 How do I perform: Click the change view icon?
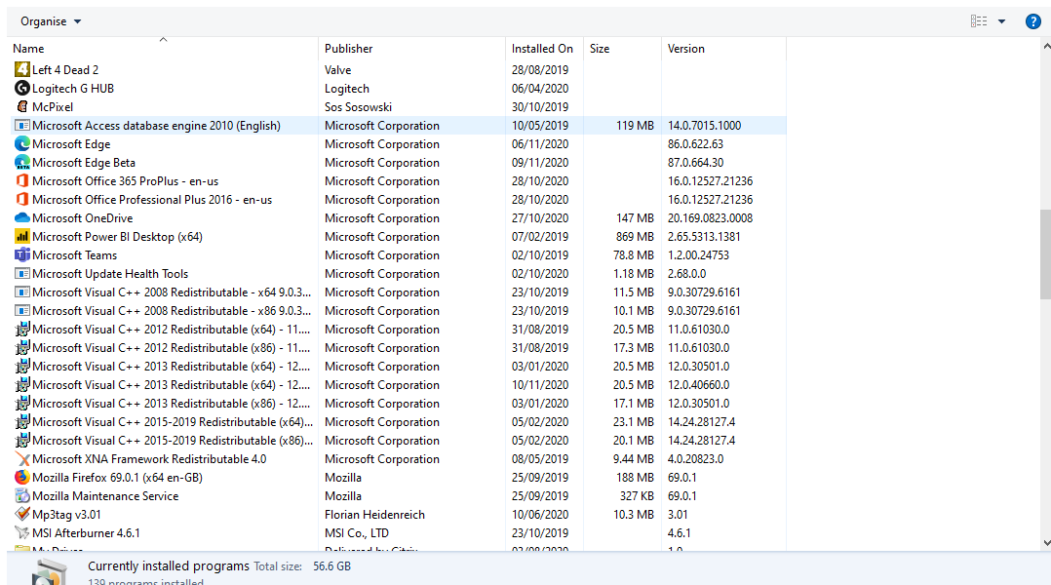coord(979,21)
